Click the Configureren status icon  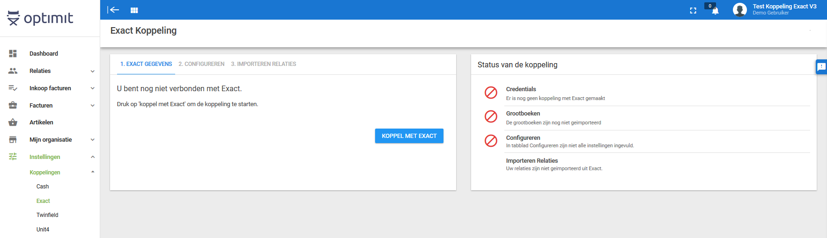pyautogui.click(x=491, y=140)
